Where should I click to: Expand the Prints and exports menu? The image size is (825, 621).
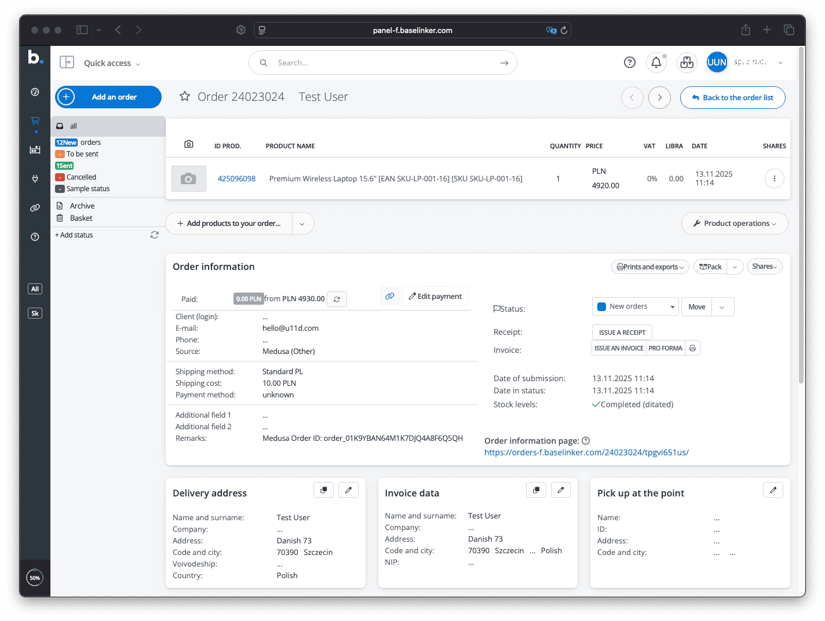[650, 267]
